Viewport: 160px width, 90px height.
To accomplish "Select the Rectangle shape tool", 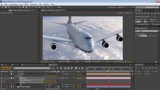I will click(23, 7).
